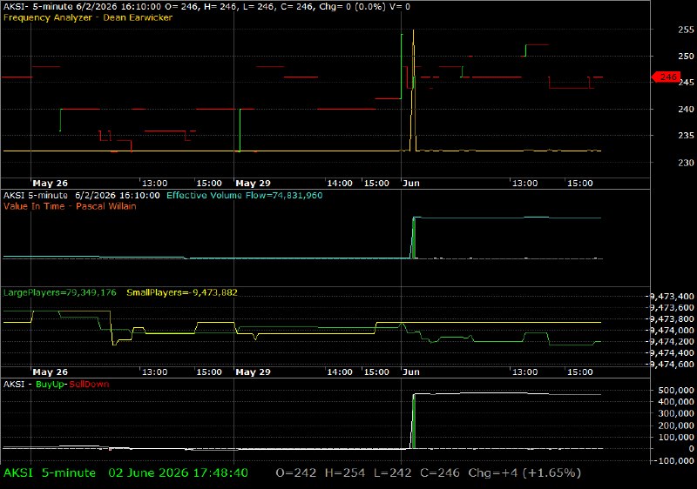Click price level 230 on right axis
Viewport: 697px width, 489px height.
pos(686,163)
